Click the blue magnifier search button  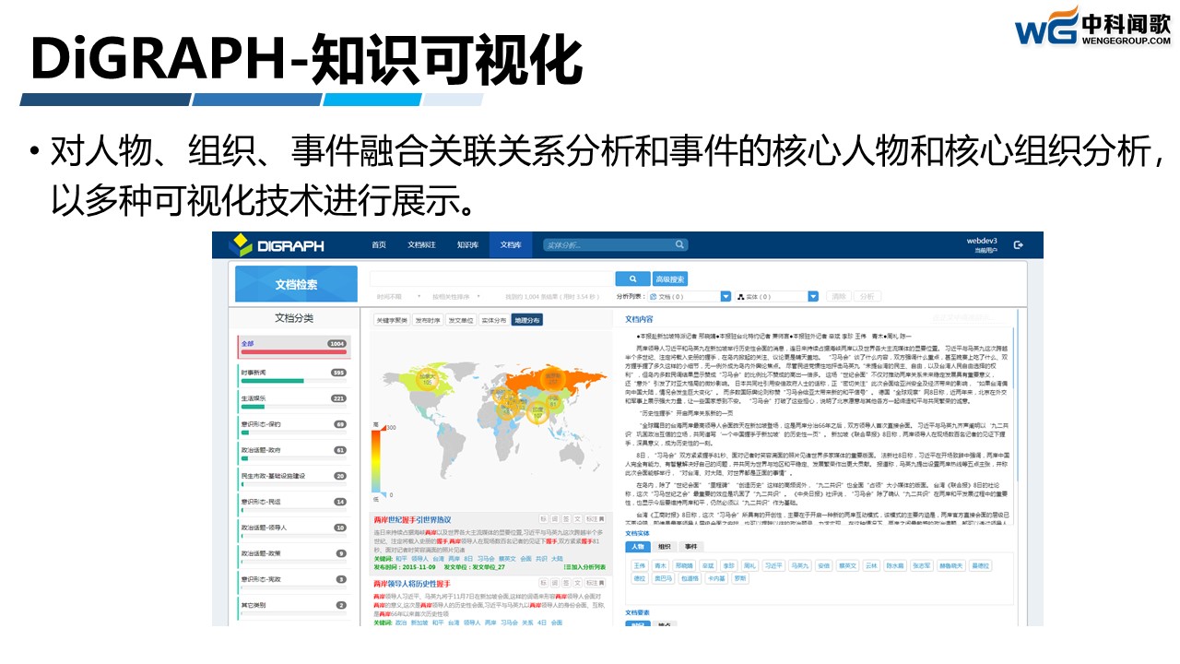(x=632, y=279)
